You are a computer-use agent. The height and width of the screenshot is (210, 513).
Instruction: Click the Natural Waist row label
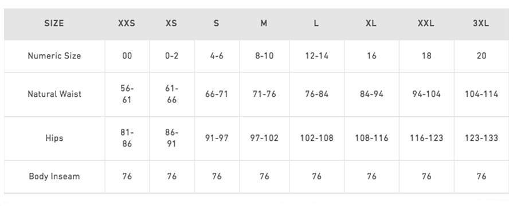click(54, 94)
